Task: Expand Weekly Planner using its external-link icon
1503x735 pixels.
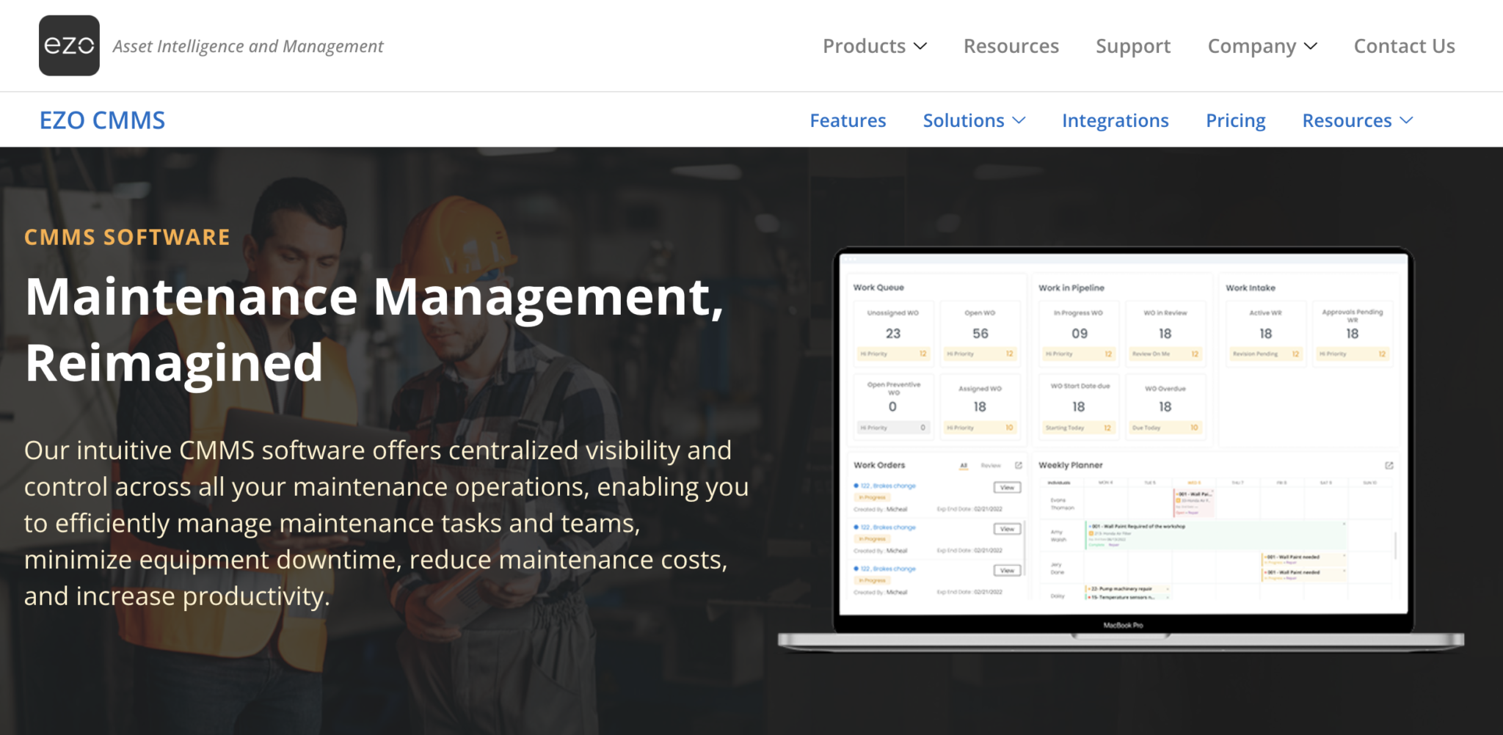Action: (x=1388, y=464)
